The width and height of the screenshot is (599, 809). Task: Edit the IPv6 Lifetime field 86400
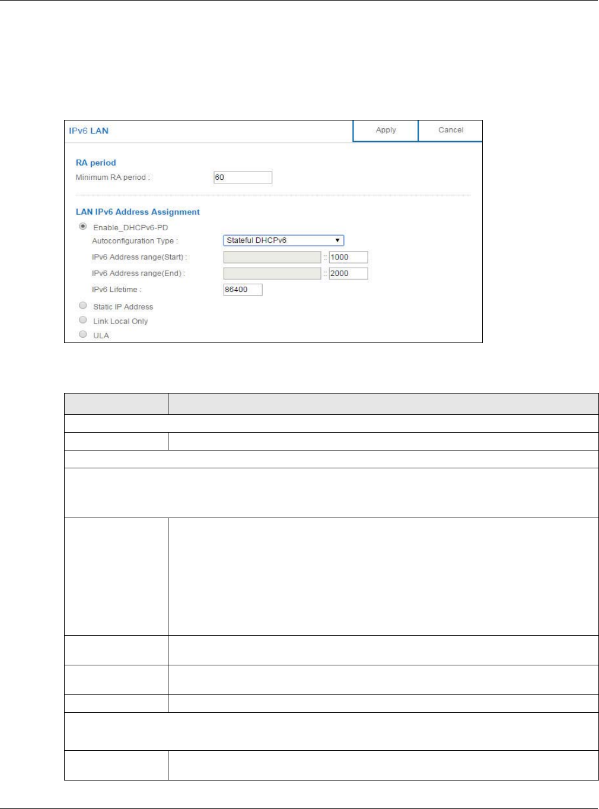point(243,290)
